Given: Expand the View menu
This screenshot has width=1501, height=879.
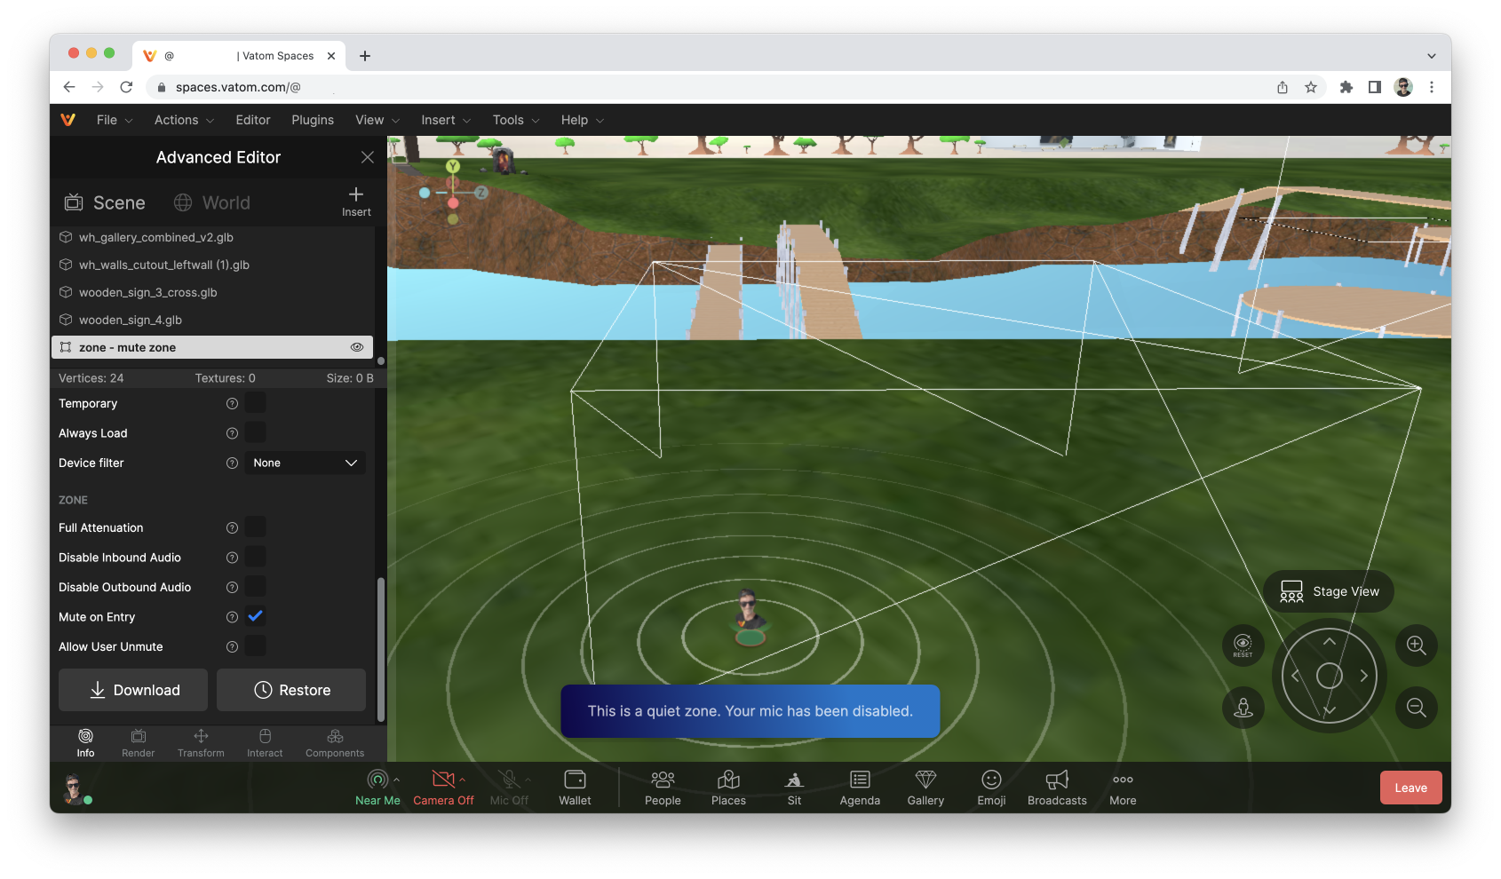Looking at the screenshot, I should tap(377, 120).
